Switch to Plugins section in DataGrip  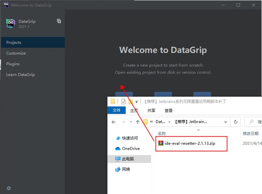[x=13, y=64]
